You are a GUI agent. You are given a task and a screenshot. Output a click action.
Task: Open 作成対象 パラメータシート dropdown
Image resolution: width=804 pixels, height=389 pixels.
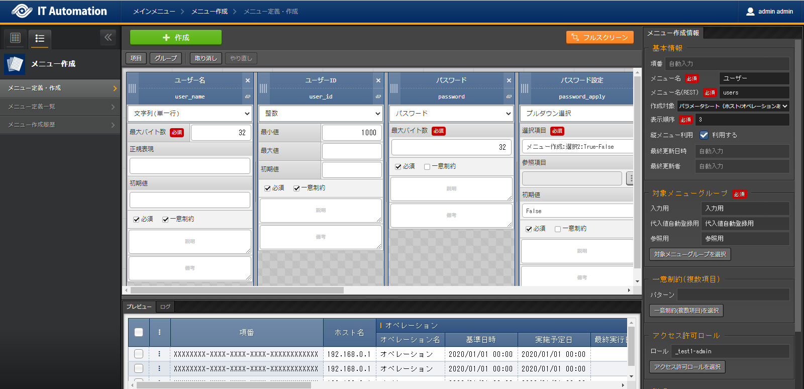click(733, 106)
